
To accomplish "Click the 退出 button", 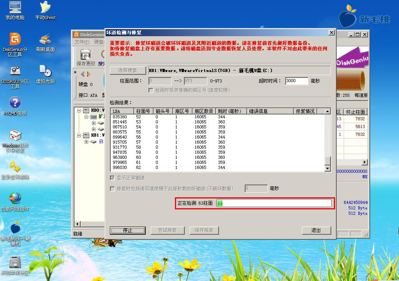I will point(316,230).
